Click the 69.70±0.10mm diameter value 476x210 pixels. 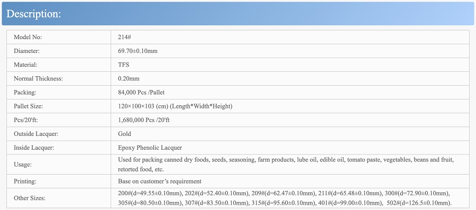138,51
